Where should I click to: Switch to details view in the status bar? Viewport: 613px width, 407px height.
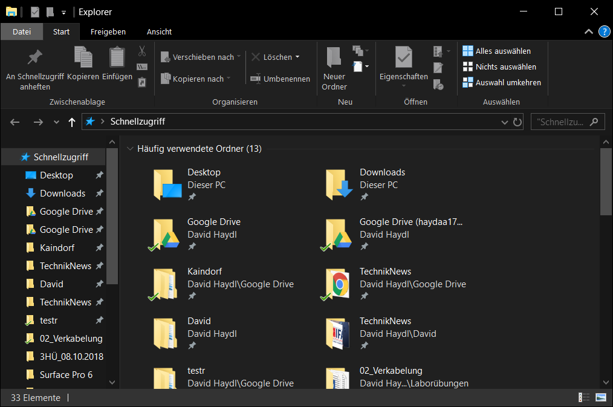(x=583, y=397)
